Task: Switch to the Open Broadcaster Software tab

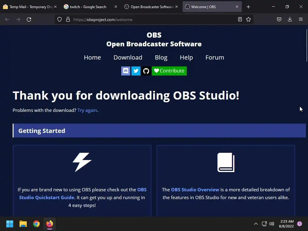Action: [151, 7]
